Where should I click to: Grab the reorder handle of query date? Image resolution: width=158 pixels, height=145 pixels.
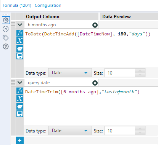click(x=13, y=83)
